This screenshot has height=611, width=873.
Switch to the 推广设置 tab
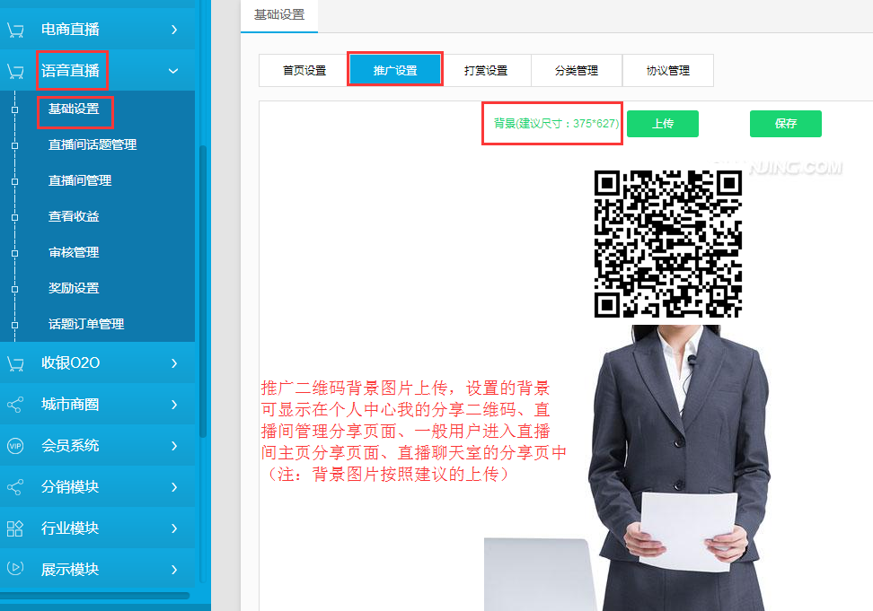(395, 70)
